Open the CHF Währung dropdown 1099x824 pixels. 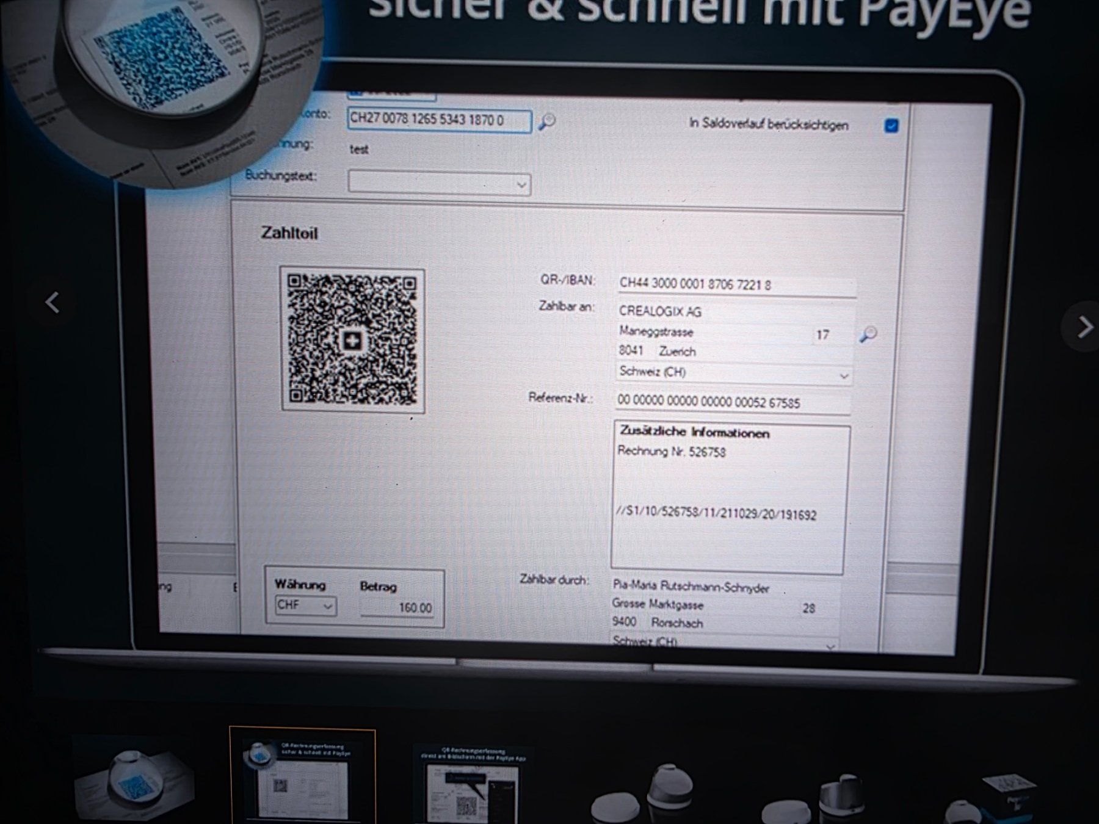(x=305, y=605)
